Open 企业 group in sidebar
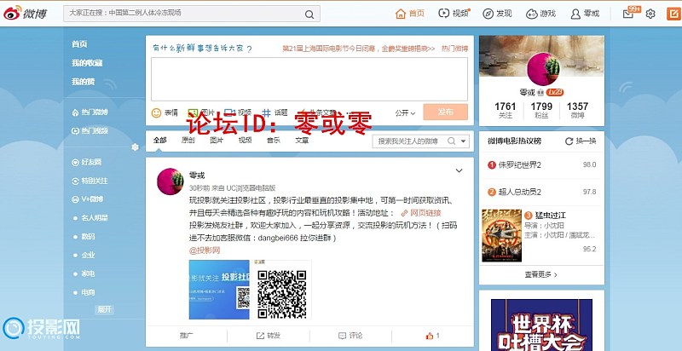The width and height of the screenshot is (682, 351). click(x=88, y=255)
